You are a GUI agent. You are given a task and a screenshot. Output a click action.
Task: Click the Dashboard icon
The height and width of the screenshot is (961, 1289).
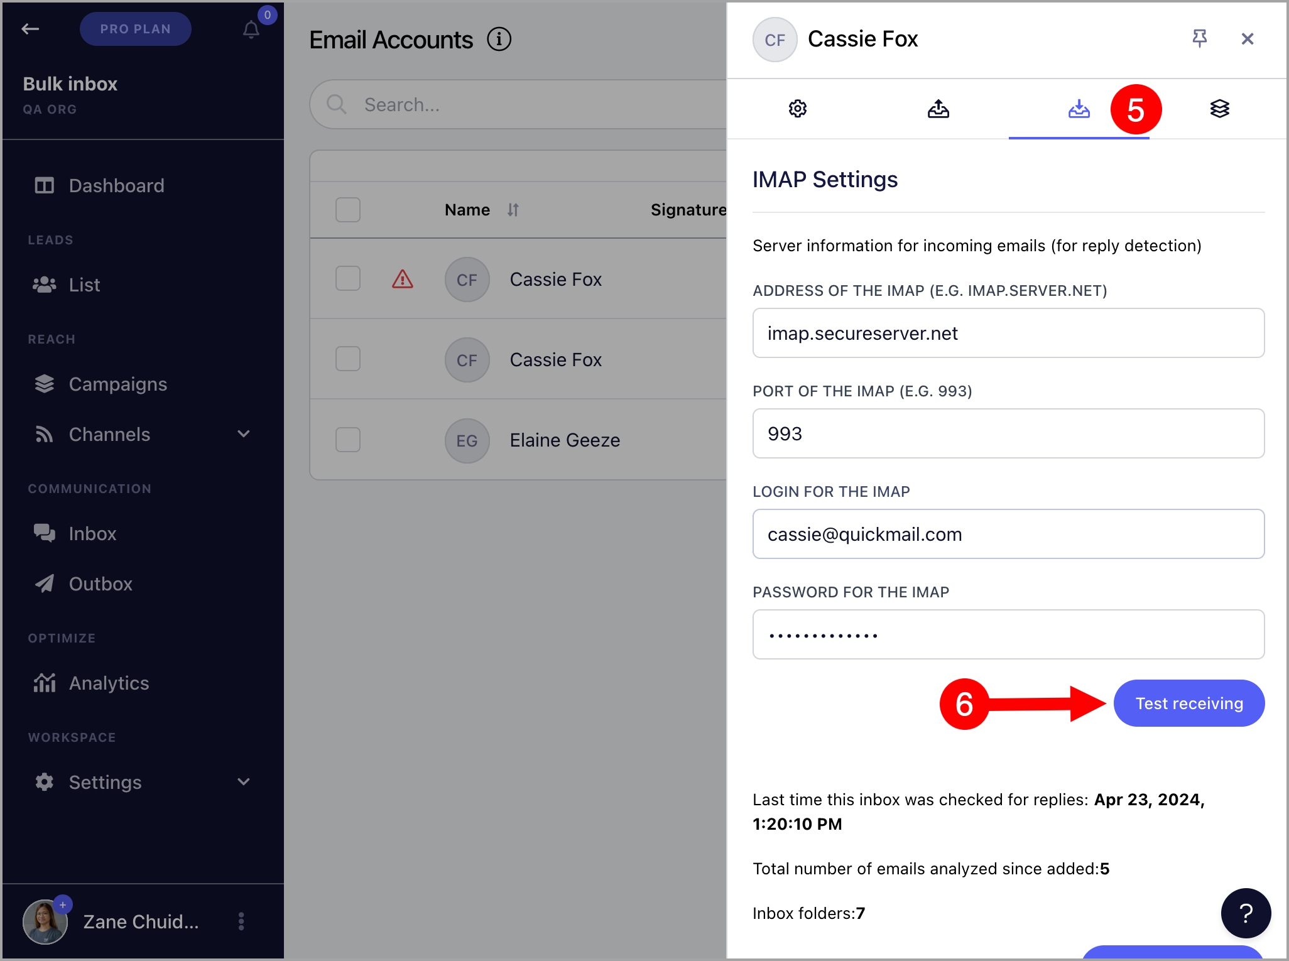point(44,185)
